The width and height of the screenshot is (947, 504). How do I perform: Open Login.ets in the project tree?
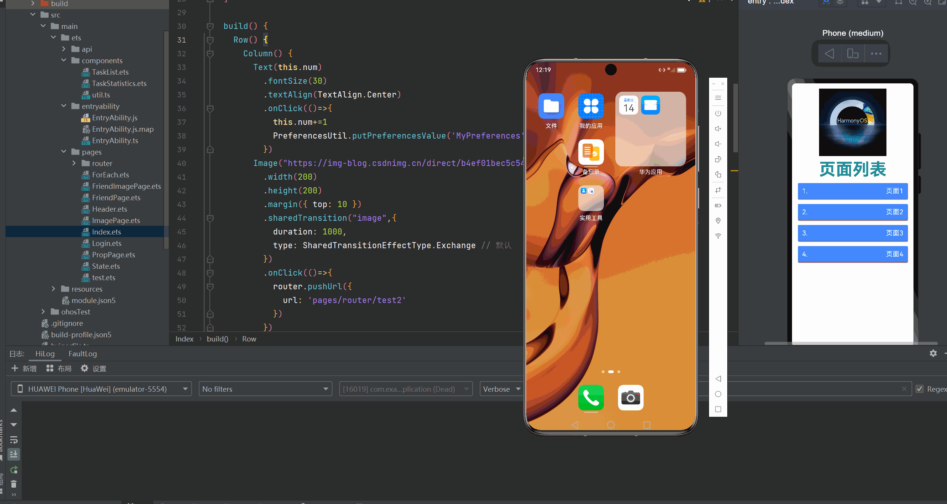point(107,243)
